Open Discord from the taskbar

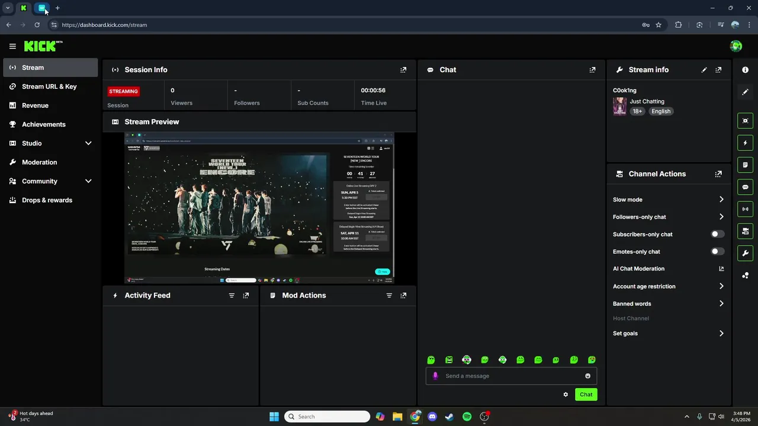432,417
